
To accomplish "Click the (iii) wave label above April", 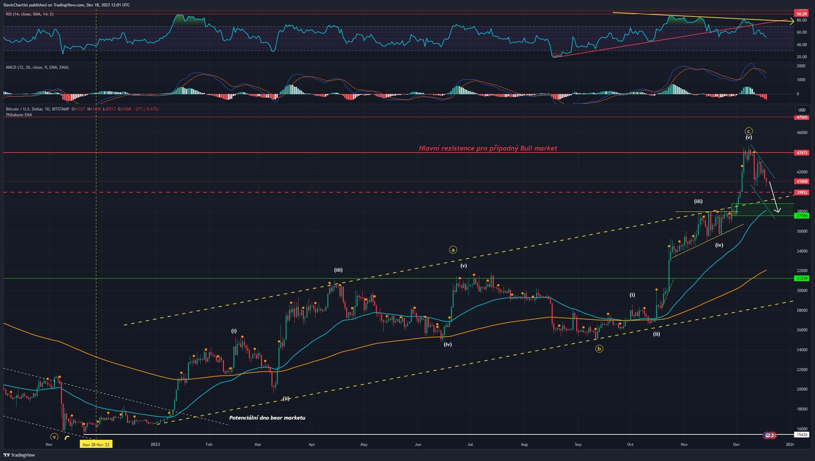I will pos(338,270).
